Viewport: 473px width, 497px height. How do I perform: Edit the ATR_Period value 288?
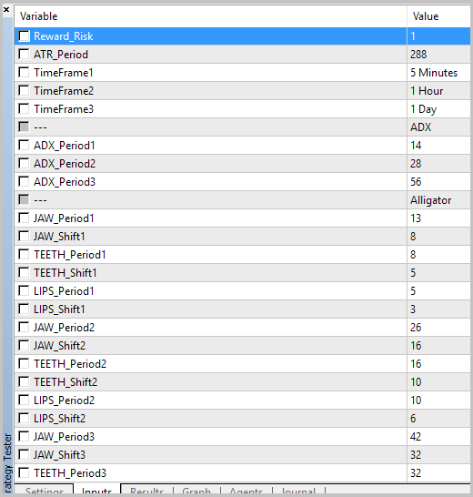438,55
